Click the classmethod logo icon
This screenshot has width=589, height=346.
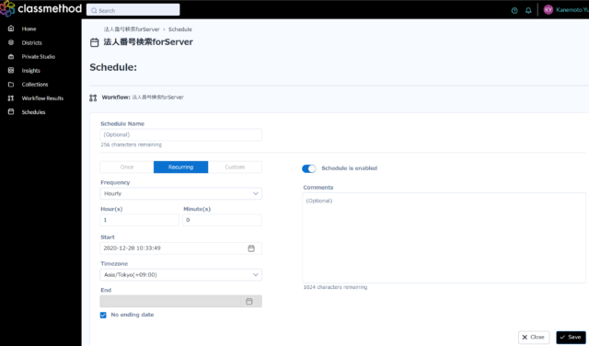pos(7,8)
